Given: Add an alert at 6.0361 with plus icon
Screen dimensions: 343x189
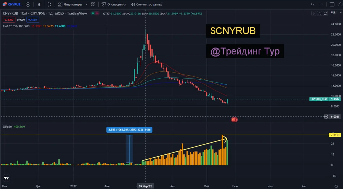Looking at the screenshot, I should tap(326, 117).
